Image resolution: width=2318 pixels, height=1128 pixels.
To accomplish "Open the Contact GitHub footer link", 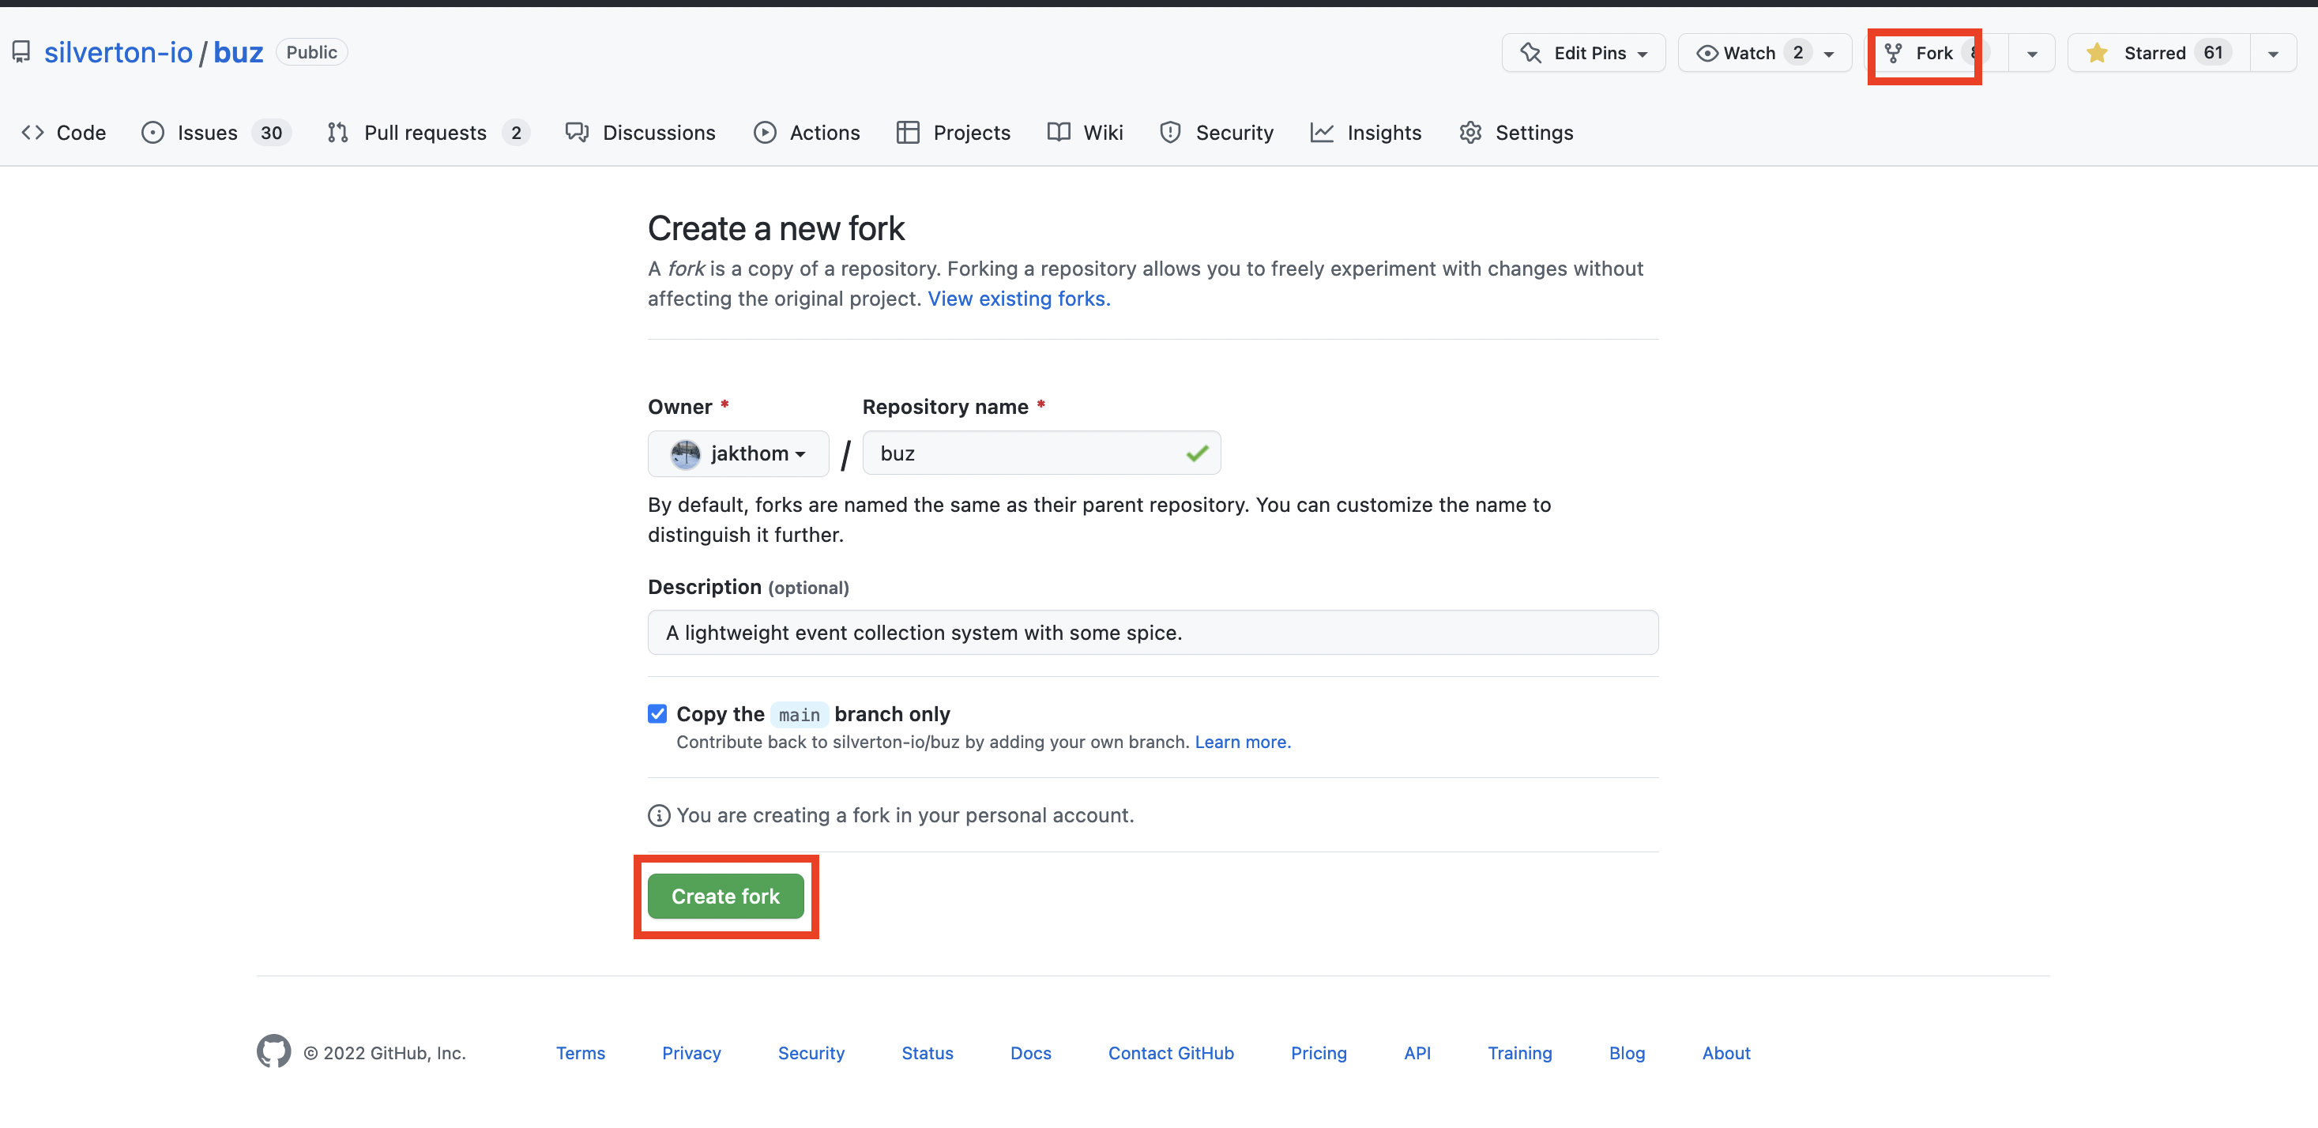I will (x=1171, y=1052).
